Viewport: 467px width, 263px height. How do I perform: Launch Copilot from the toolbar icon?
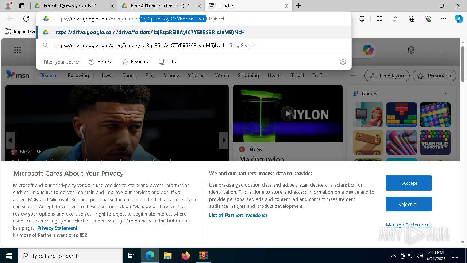coord(459,19)
